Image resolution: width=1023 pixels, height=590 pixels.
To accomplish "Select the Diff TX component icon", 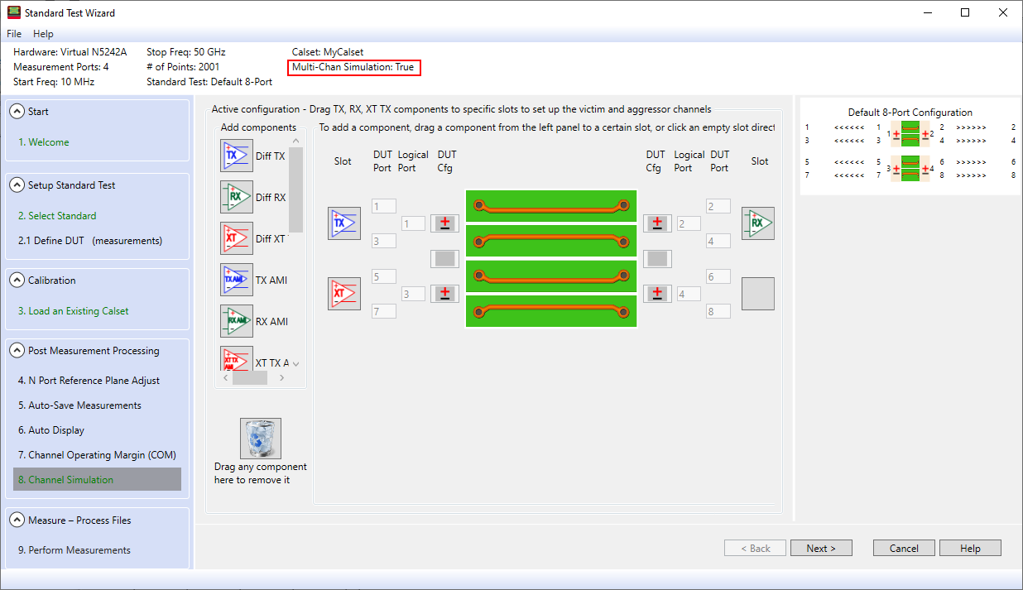I will [x=237, y=156].
